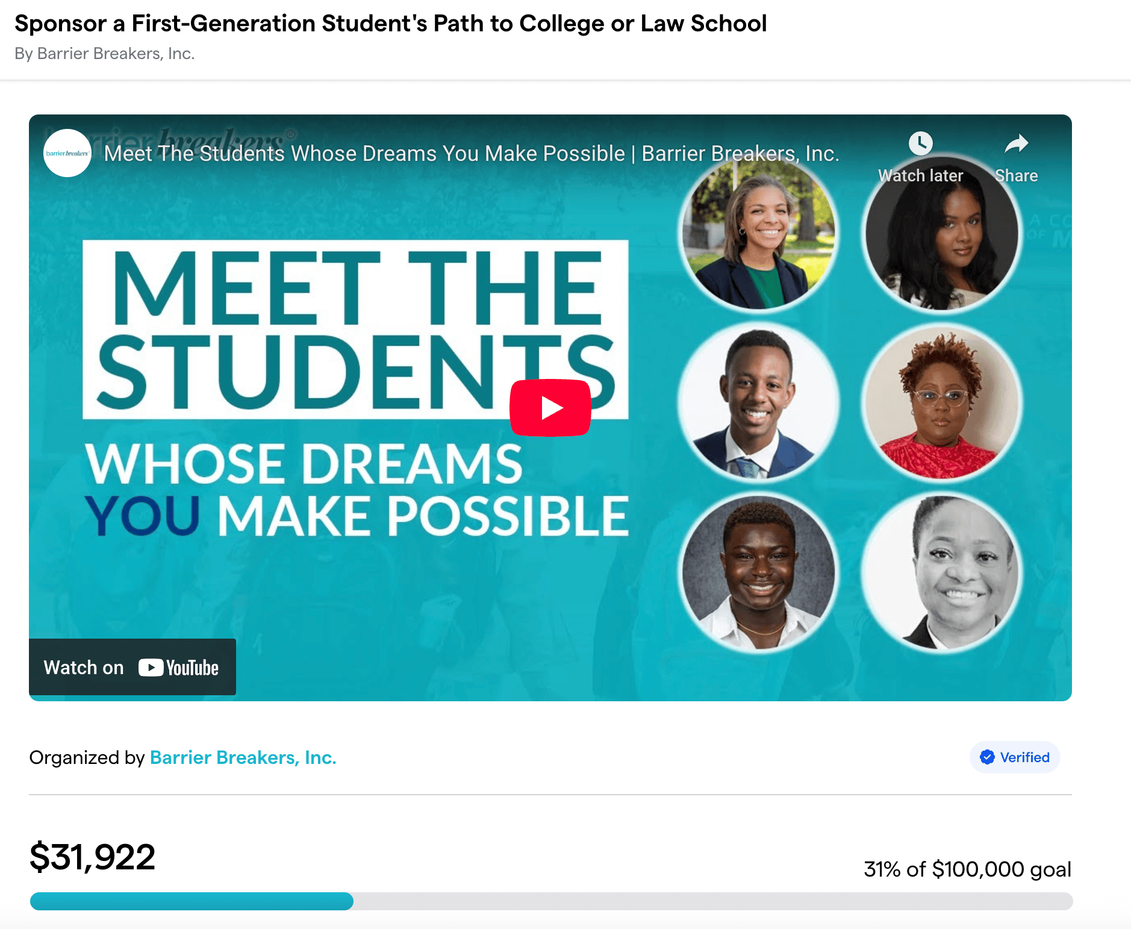The height and width of the screenshot is (929, 1131).
Task: Click portrait of student in green blouse
Action: [x=758, y=235]
